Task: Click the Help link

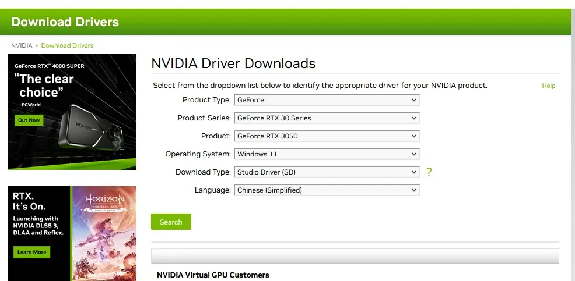Action: (x=548, y=86)
